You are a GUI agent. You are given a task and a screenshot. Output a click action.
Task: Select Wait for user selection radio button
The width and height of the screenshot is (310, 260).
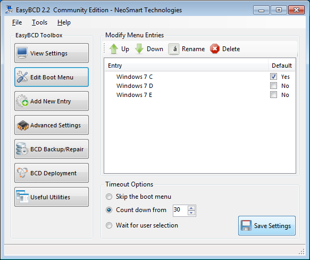(109, 225)
